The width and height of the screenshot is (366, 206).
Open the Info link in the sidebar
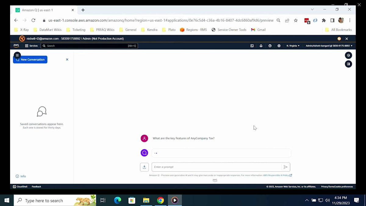[21, 176]
